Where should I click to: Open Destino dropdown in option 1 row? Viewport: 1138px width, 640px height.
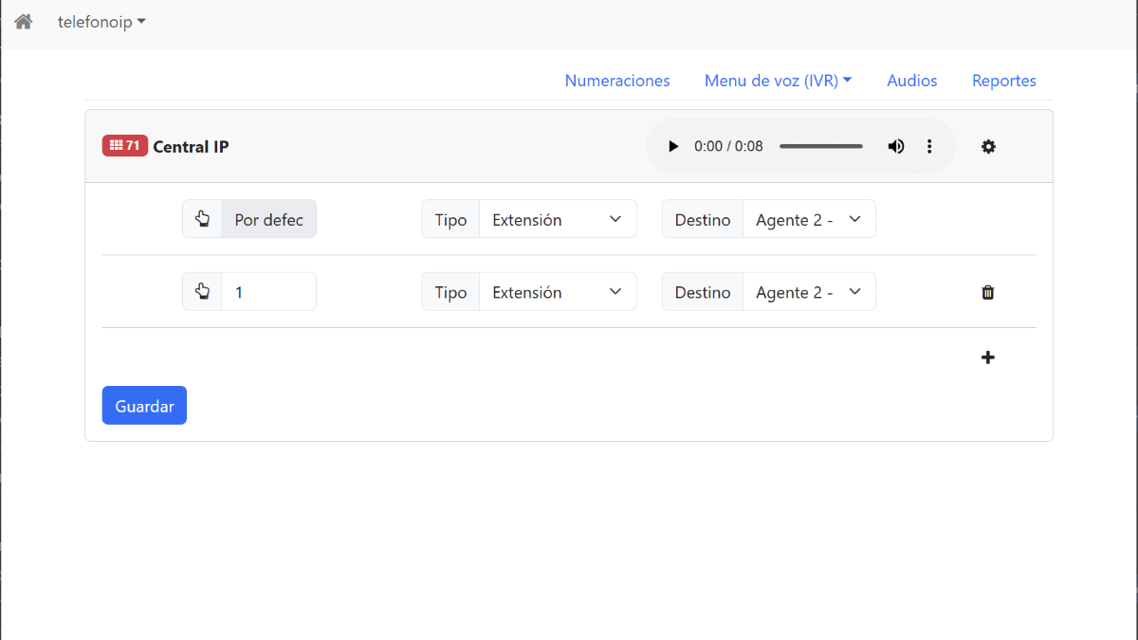[809, 292]
